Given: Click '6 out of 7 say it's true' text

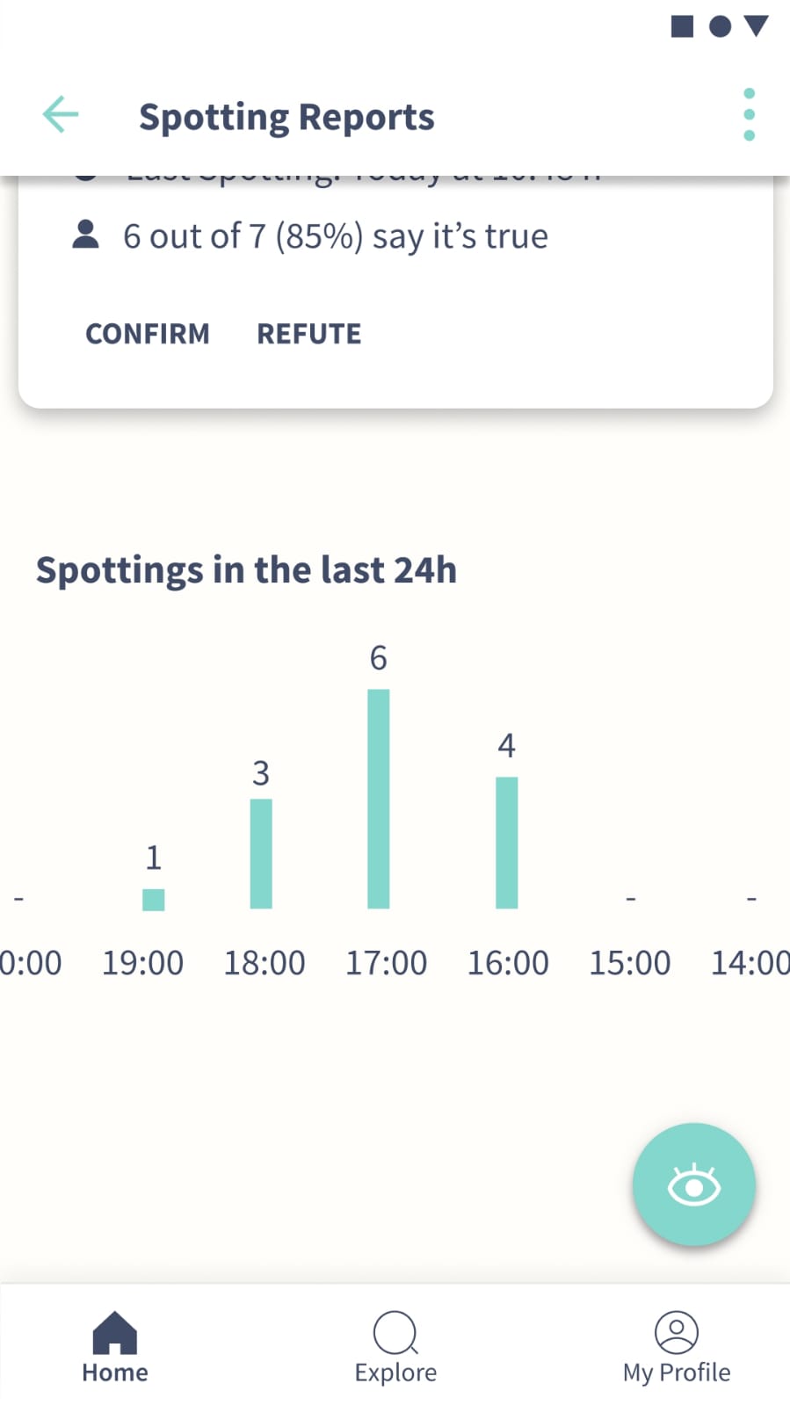Looking at the screenshot, I should tap(336, 236).
